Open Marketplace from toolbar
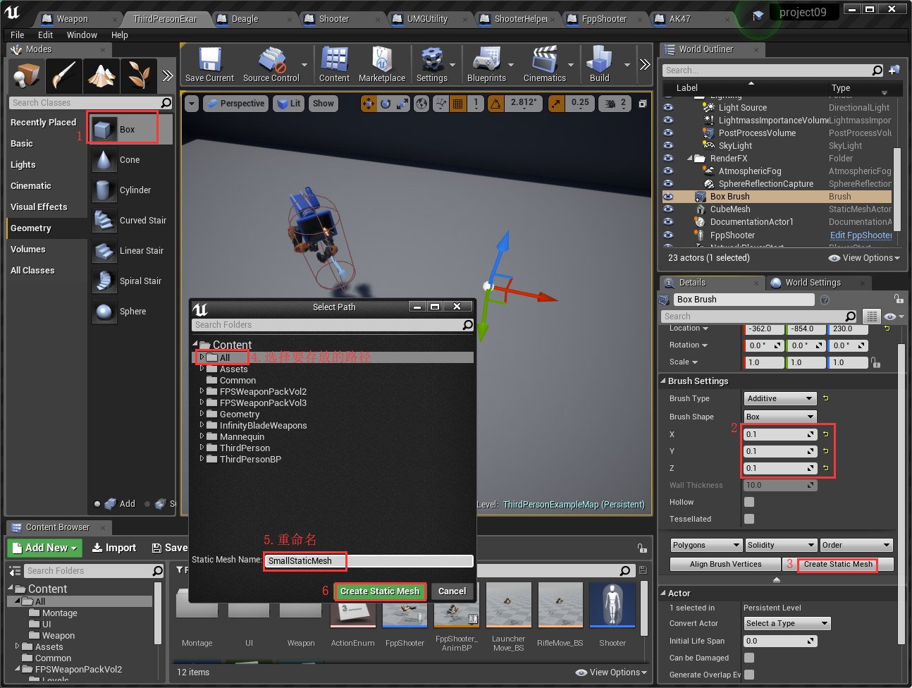This screenshot has height=688, width=912. [x=382, y=64]
